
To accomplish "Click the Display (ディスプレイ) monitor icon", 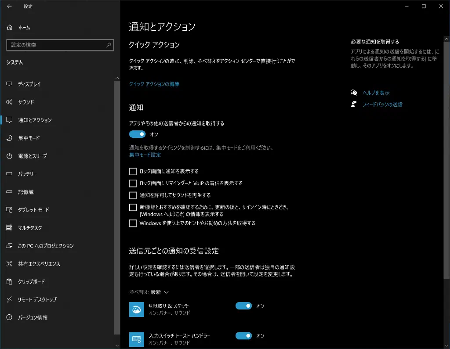I will click(x=9, y=84).
